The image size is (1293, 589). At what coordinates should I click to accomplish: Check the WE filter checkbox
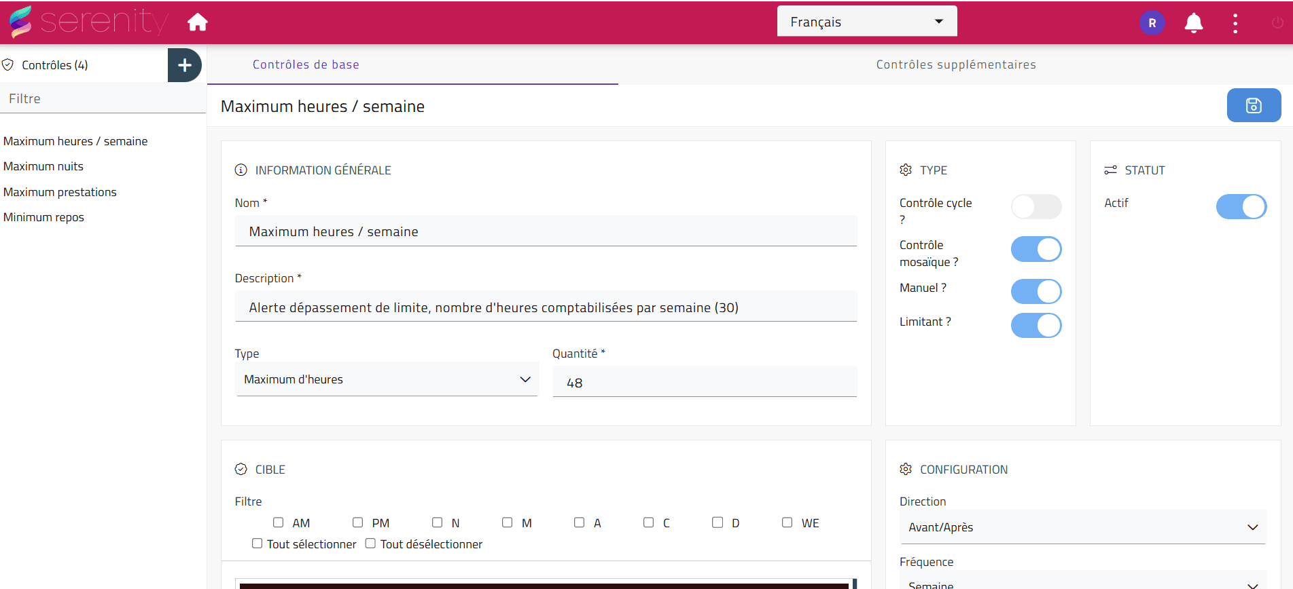coord(787,522)
